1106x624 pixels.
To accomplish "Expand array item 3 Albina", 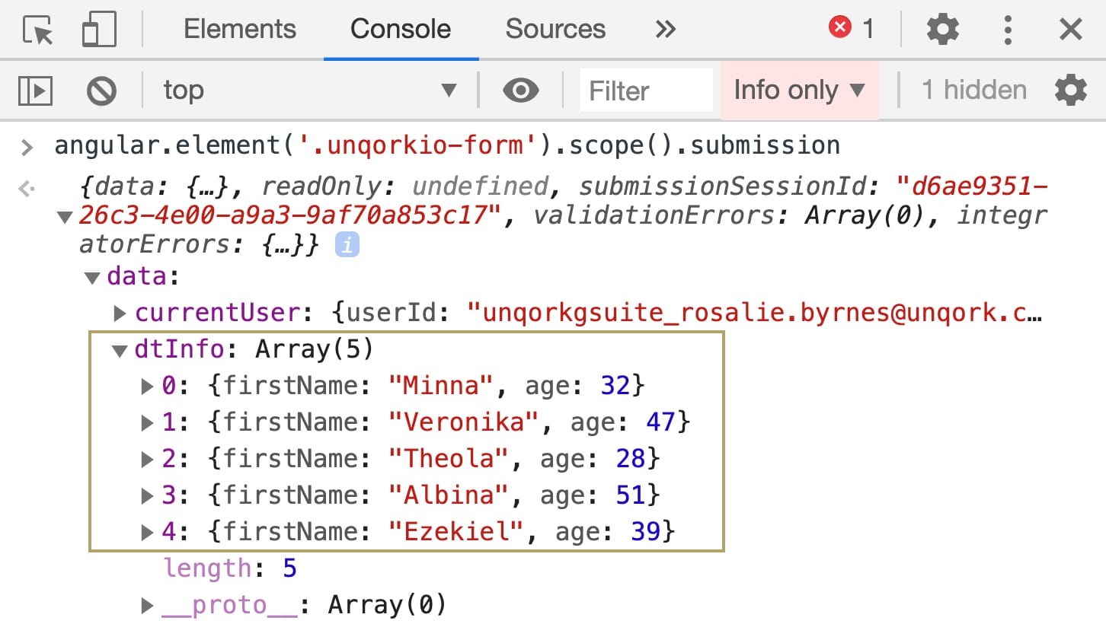I will point(148,495).
